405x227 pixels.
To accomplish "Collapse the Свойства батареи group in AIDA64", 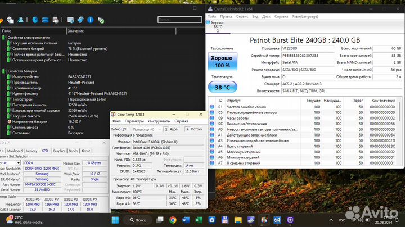I will (x=3, y=71).
